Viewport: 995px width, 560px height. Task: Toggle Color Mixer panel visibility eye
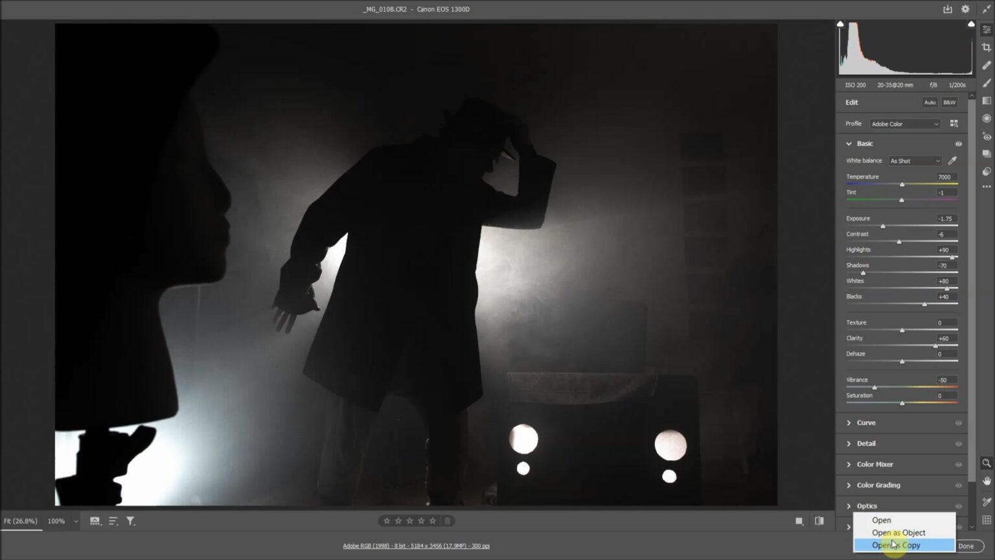tap(959, 464)
